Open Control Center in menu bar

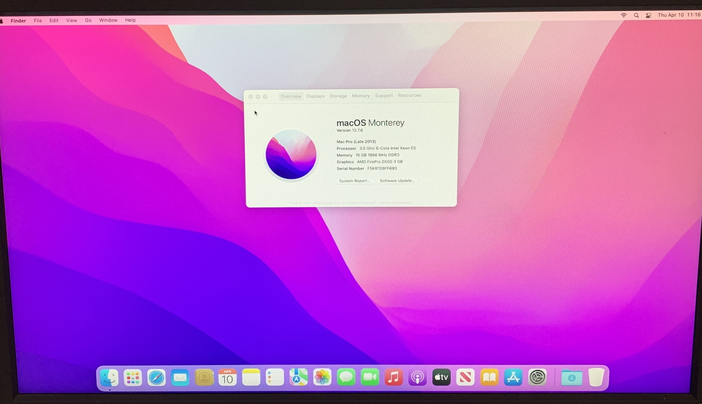coord(648,15)
